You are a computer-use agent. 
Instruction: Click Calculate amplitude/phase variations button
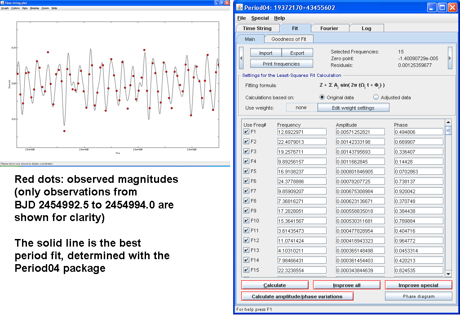(297, 296)
